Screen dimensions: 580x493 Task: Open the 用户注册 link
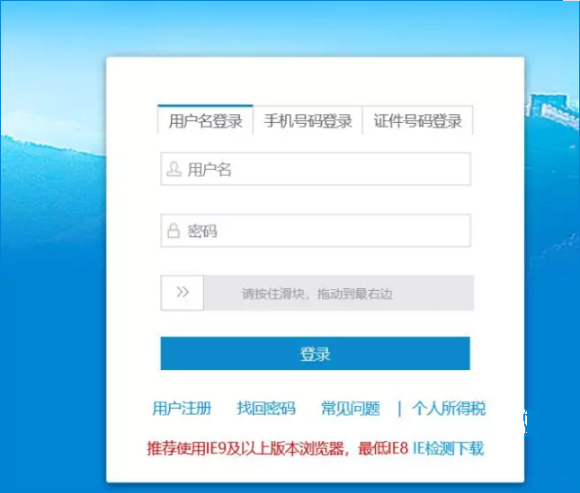point(182,409)
